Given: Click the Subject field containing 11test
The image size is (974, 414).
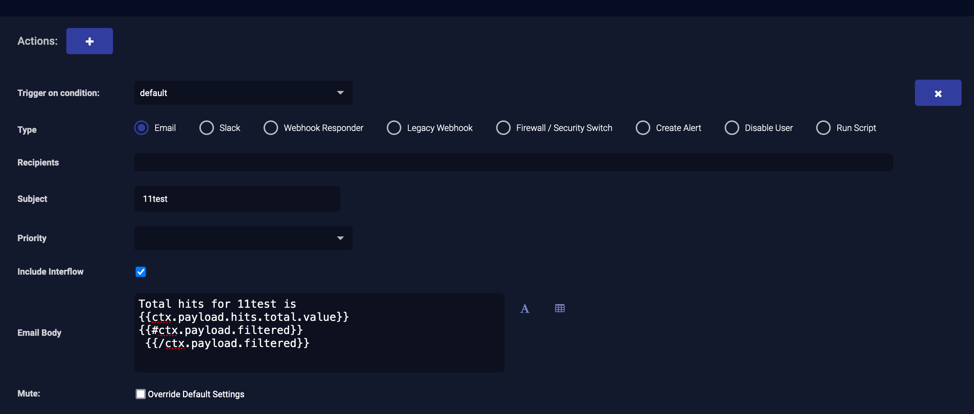Looking at the screenshot, I should click(x=237, y=199).
